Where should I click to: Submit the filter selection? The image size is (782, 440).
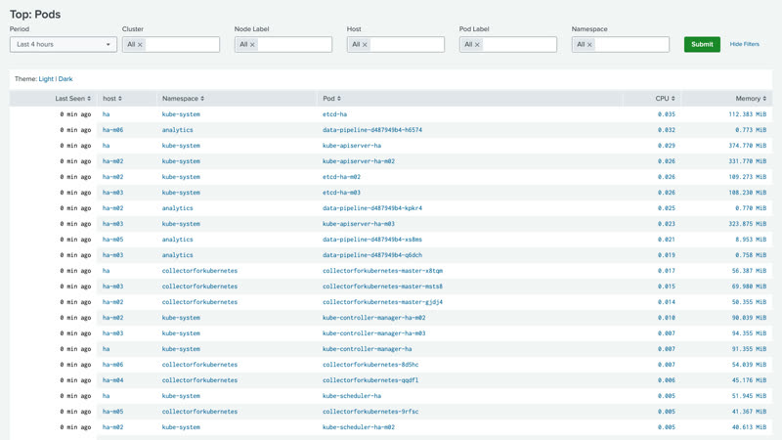click(702, 44)
